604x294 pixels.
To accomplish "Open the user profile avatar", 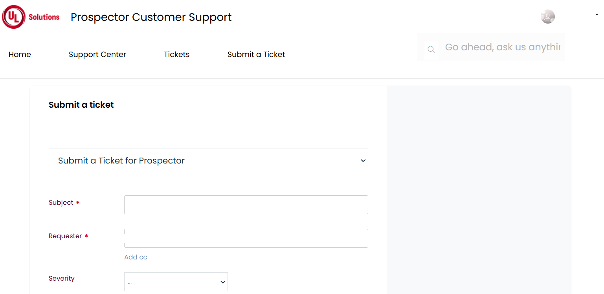I will (547, 17).
